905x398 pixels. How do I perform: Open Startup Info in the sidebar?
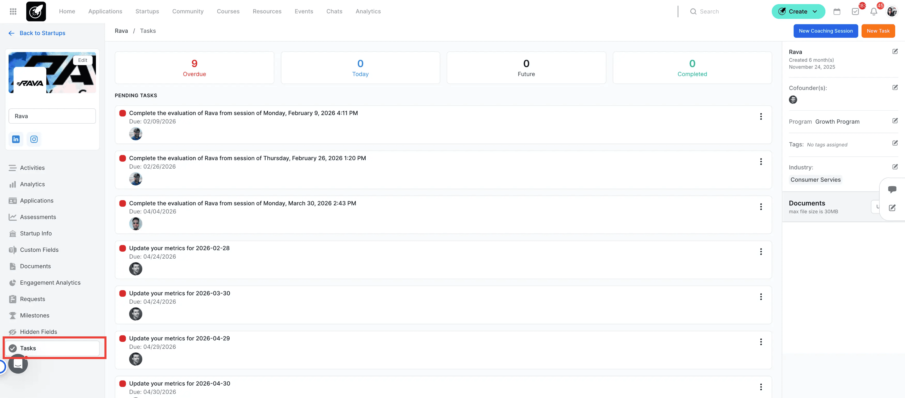pos(52,234)
